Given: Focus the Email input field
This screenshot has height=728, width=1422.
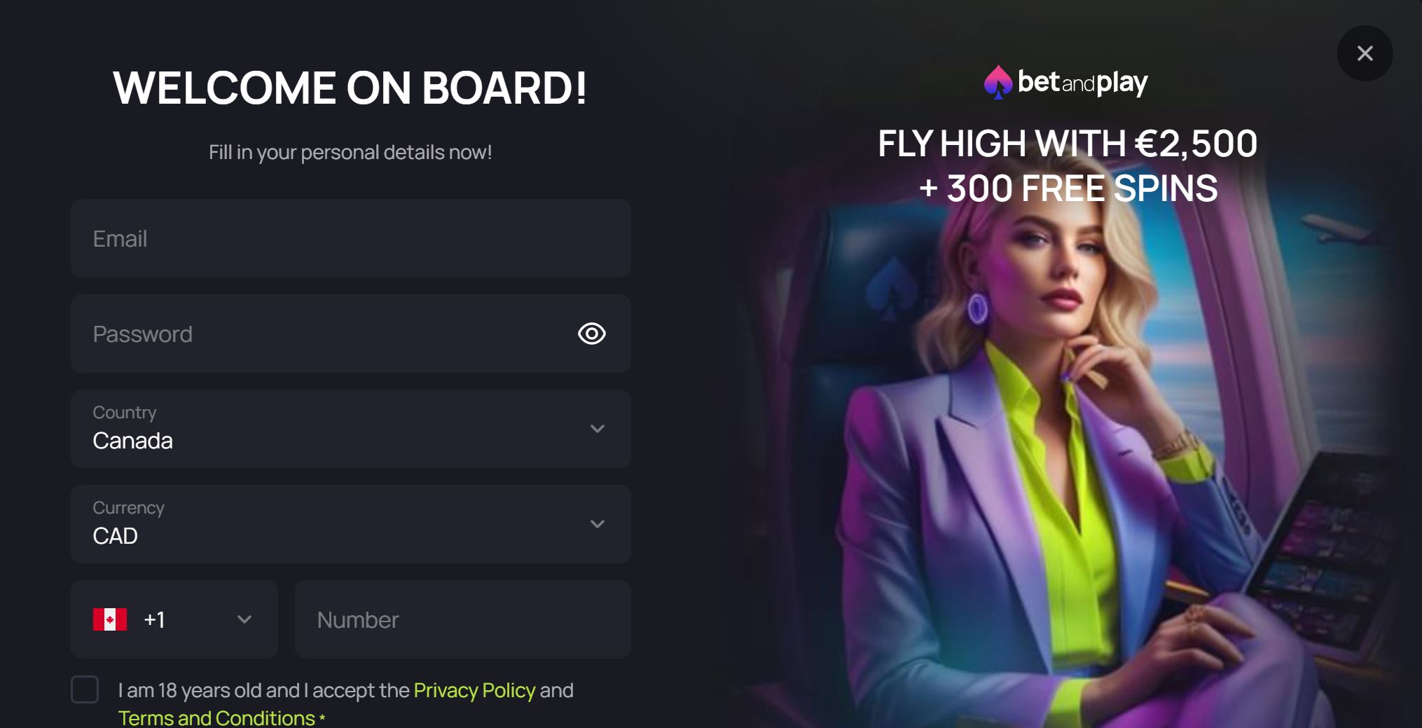Looking at the screenshot, I should coord(350,238).
